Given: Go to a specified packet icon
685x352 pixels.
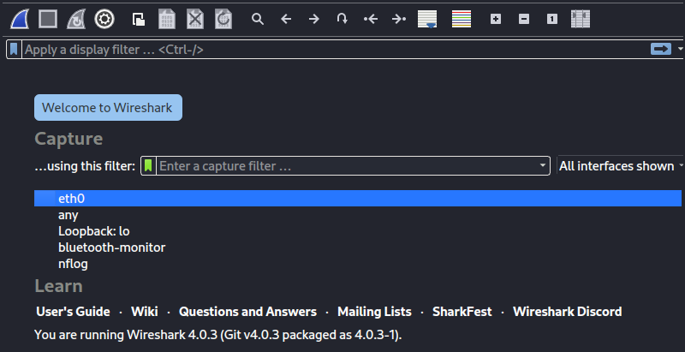Looking at the screenshot, I should [342, 19].
